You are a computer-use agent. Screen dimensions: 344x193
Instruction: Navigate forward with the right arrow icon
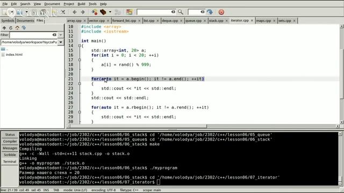pyautogui.click(x=83, y=12)
